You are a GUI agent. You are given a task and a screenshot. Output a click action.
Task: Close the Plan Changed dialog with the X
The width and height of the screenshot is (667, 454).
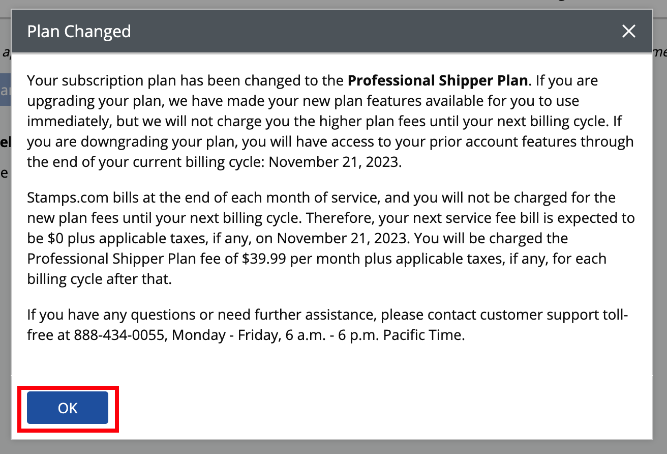(628, 31)
